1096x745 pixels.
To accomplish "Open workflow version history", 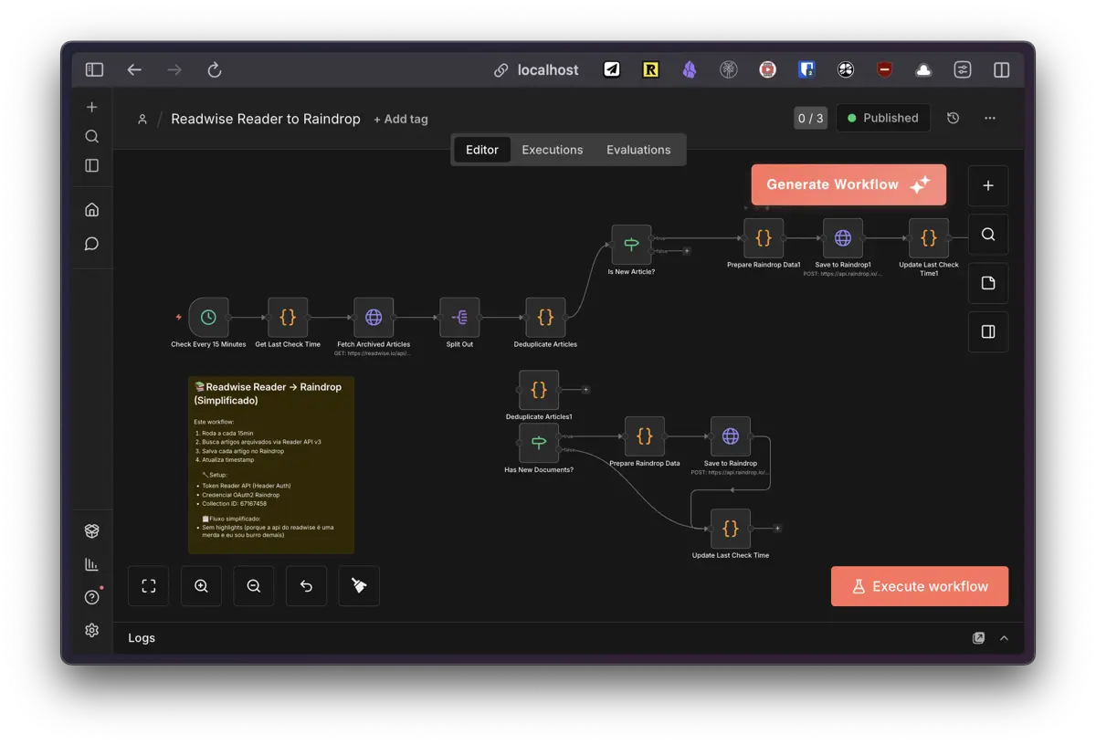I will coord(953,118).
